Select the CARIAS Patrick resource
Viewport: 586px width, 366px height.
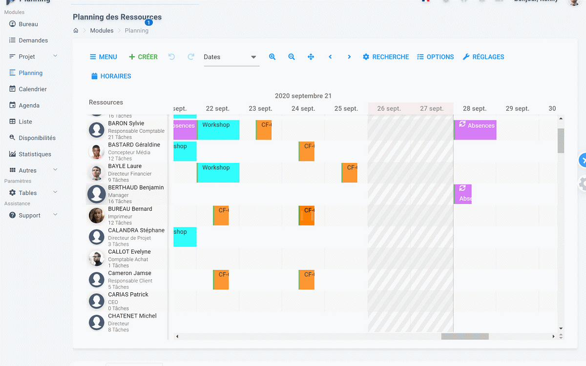(127, 301)
